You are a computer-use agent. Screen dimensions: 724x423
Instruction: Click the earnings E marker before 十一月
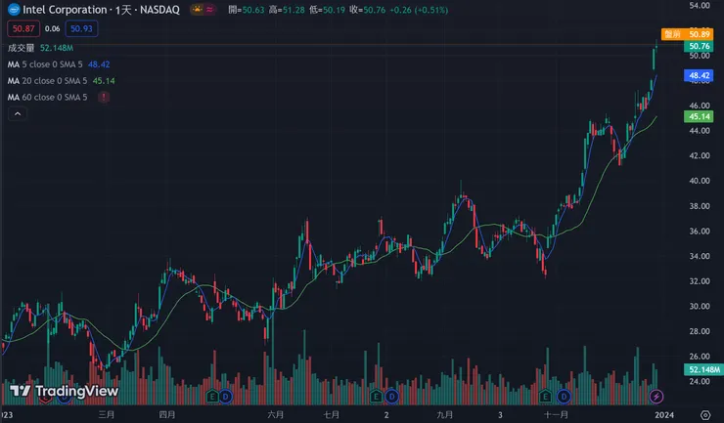pos(545,397)
